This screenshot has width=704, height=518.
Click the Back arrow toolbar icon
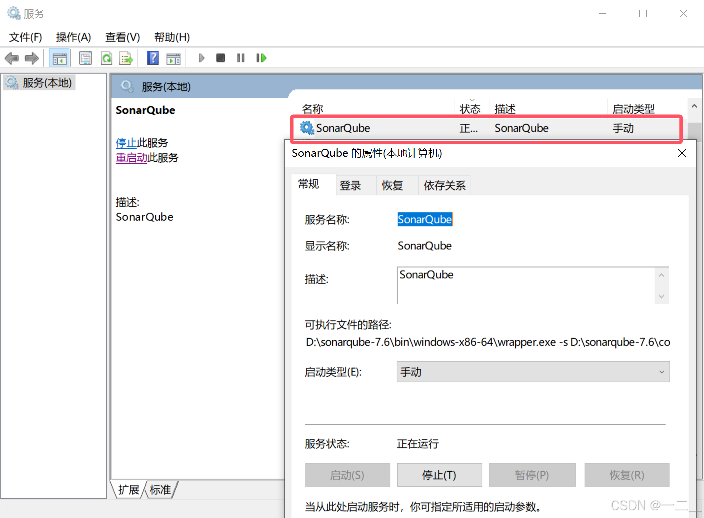click(x=12, y=58)
